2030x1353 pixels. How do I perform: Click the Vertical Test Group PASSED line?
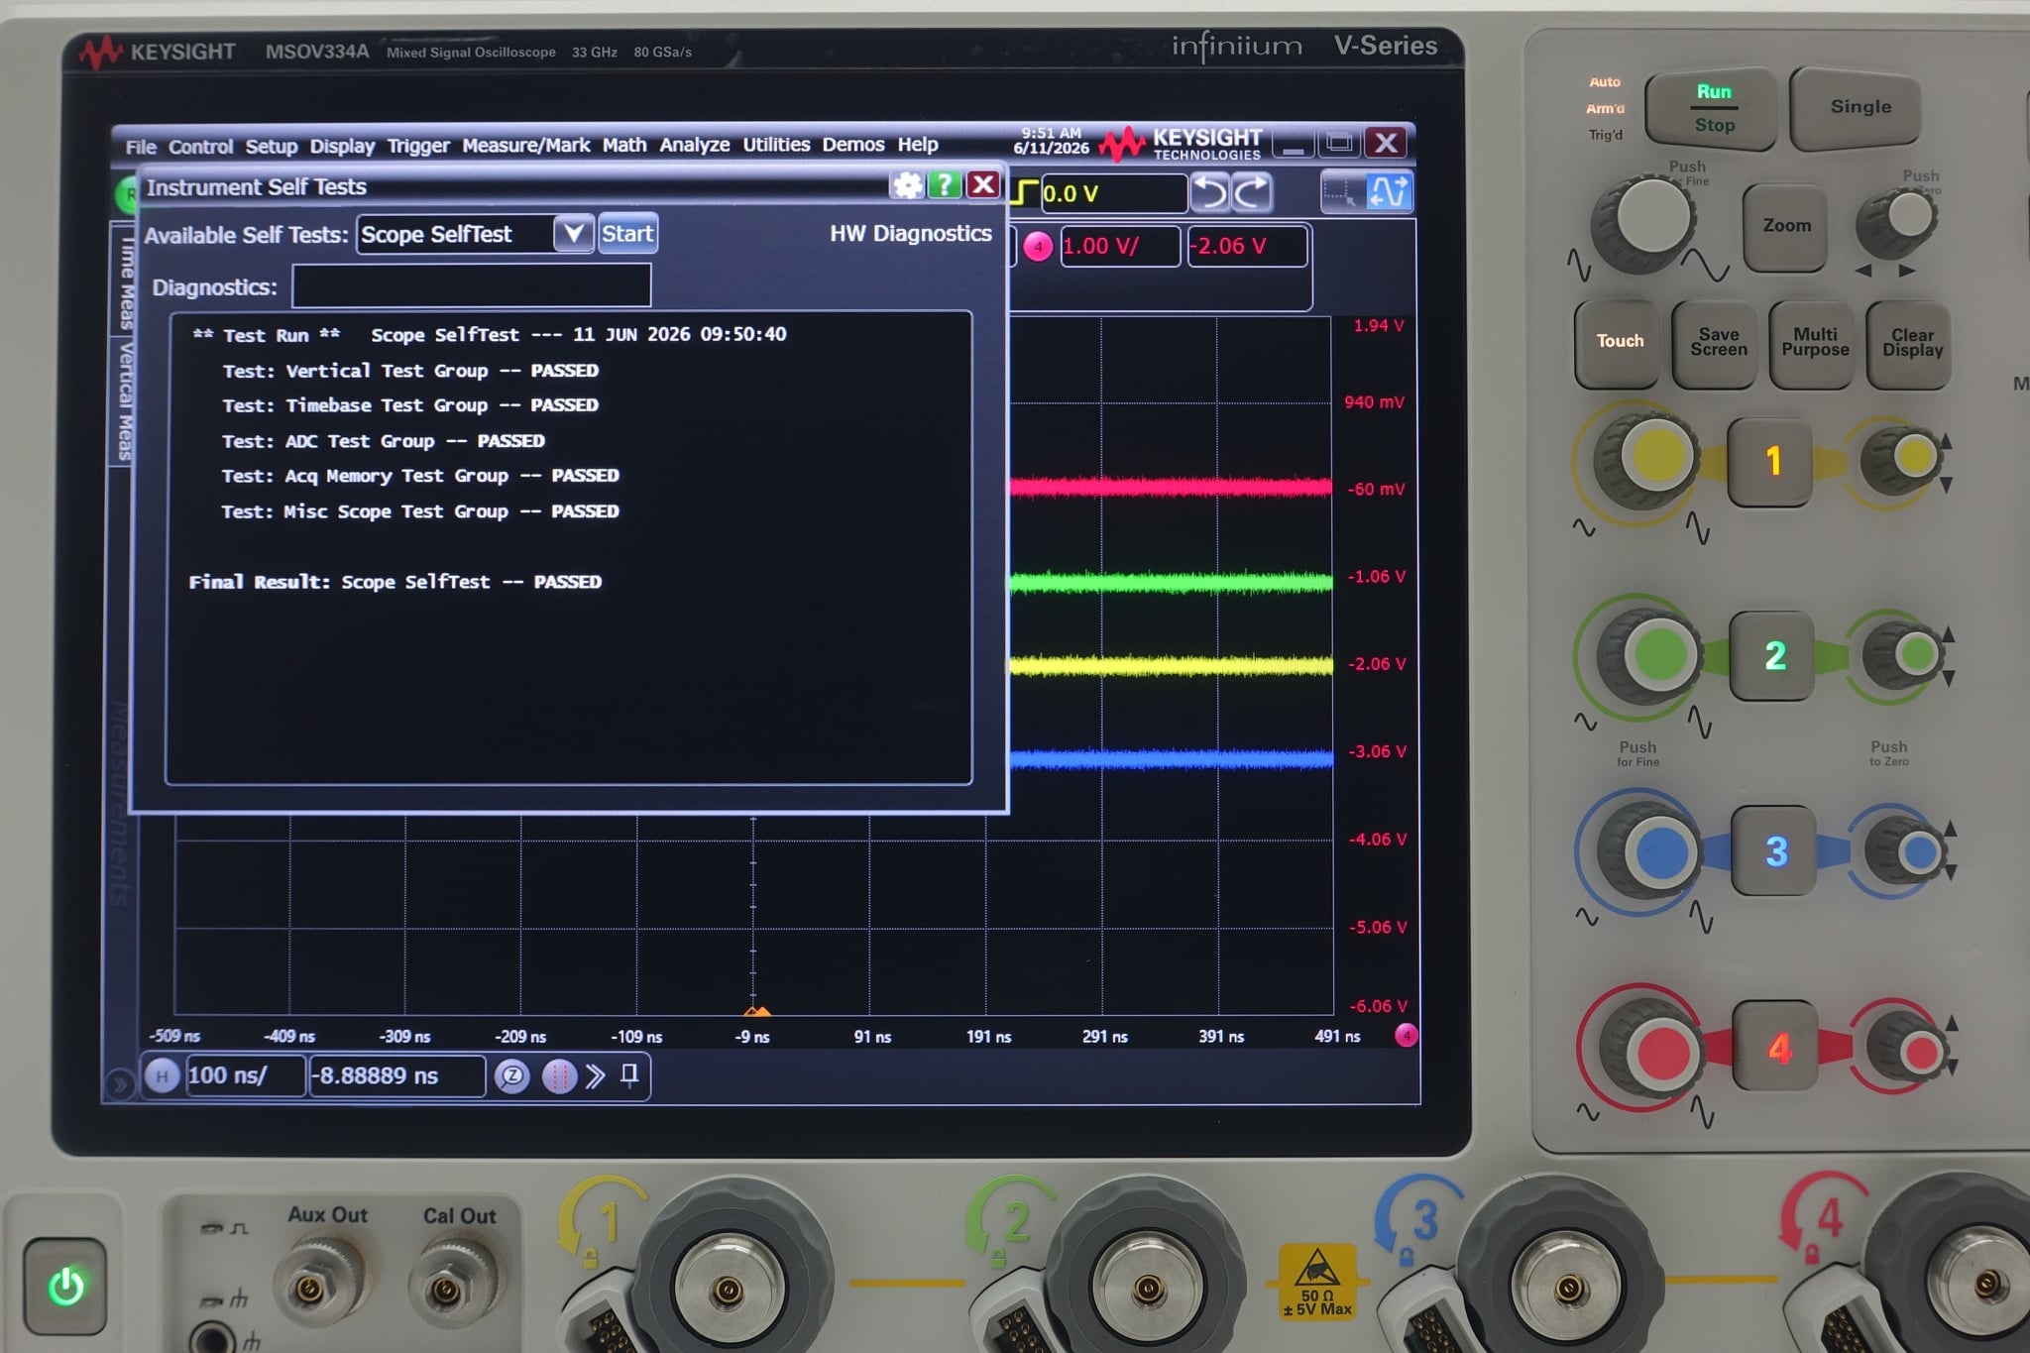point(410,371)
